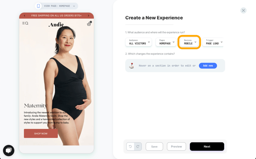Click the Preview button
Image resolution: width=256 pixels, height=159 pixels.
click(176, 146)
